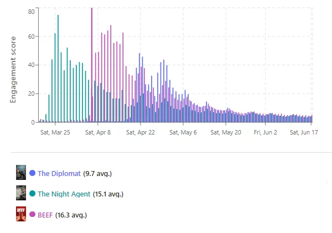Click The Diplomat poster thumbnail
Screen dimensions: 332x233
pos(21,173)
